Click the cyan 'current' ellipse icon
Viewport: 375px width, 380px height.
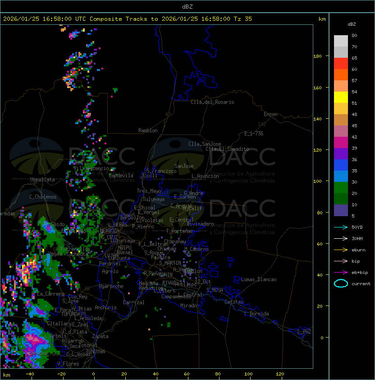click(x=341, y=283)
